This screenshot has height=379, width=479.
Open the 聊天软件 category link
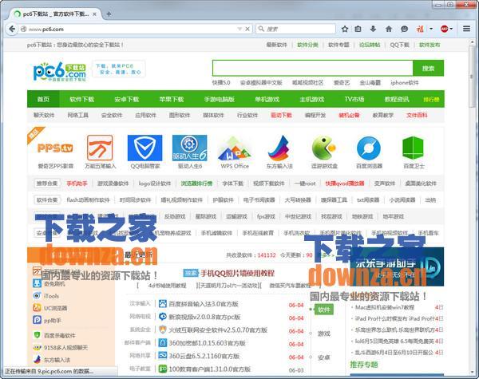44,115
